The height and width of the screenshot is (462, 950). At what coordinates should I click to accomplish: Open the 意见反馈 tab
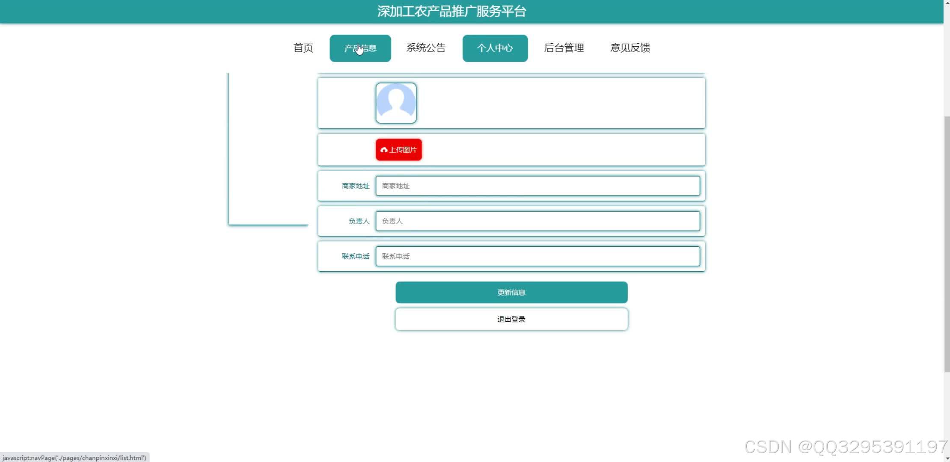click(x=630, y=48)
